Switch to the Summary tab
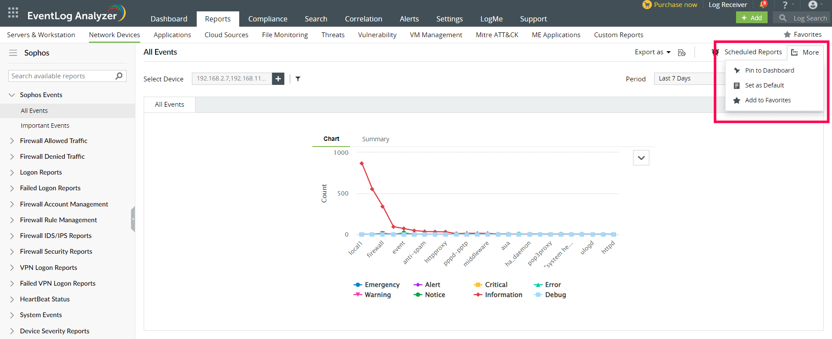This screenshot has height=339, width=832. 375,139
